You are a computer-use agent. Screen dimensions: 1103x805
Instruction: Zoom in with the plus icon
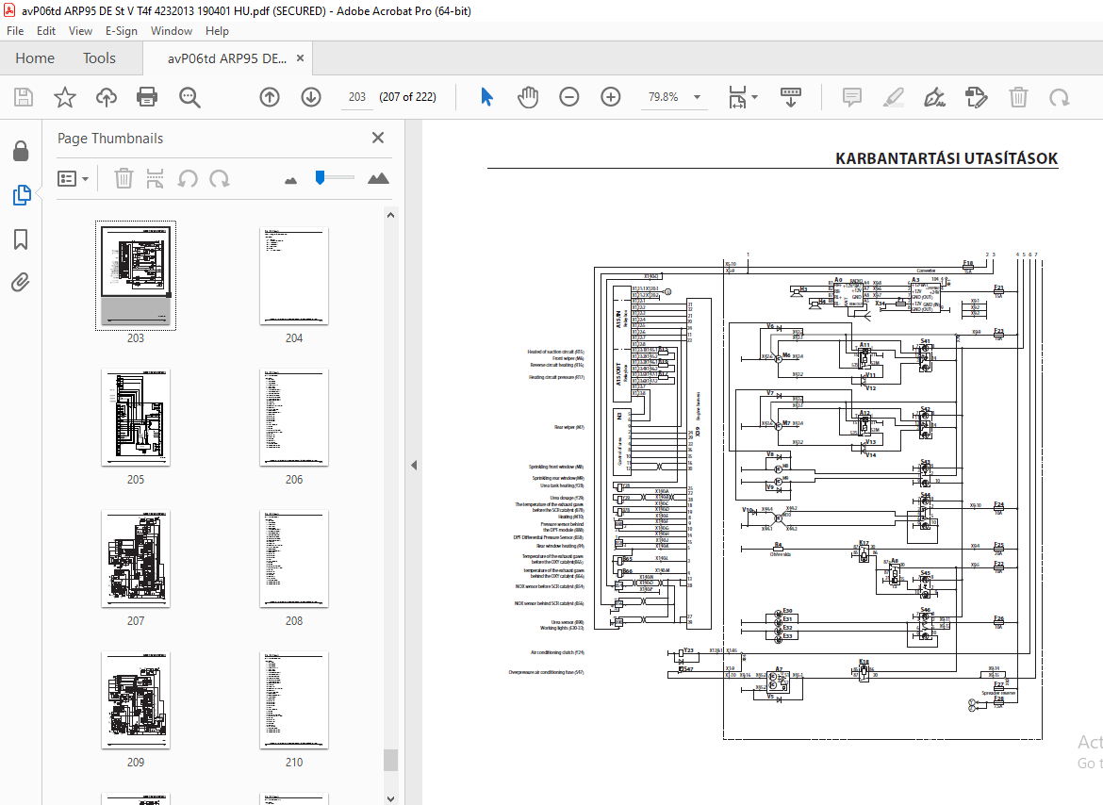tap(611, 97)
